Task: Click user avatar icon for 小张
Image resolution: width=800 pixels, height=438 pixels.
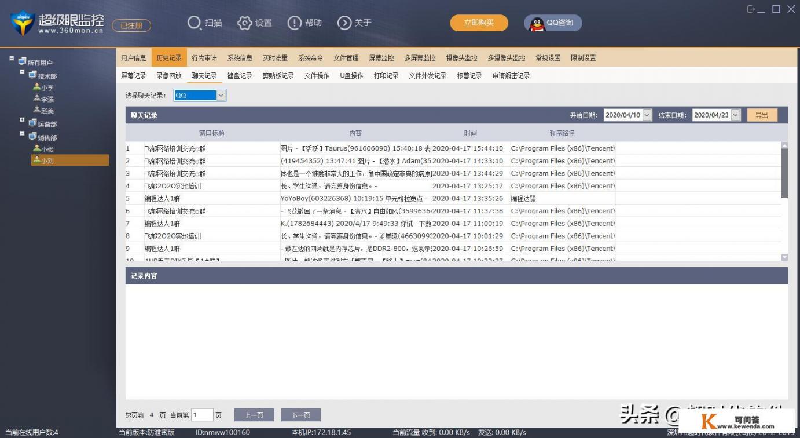Action: (x=36, y=149)
